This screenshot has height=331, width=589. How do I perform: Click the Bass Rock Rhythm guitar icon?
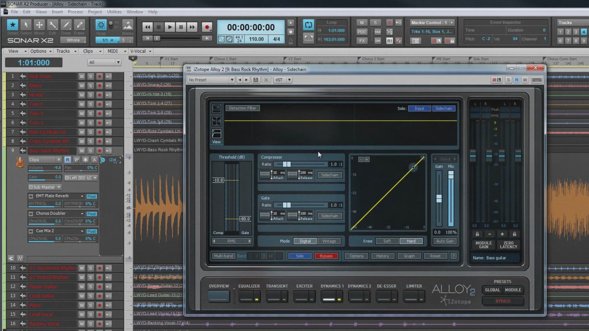(20, 162)
